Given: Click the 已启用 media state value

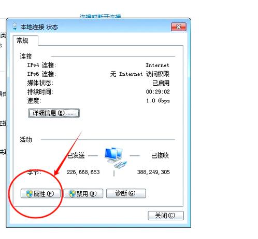Looking at the screenshot, I should 161,83.
